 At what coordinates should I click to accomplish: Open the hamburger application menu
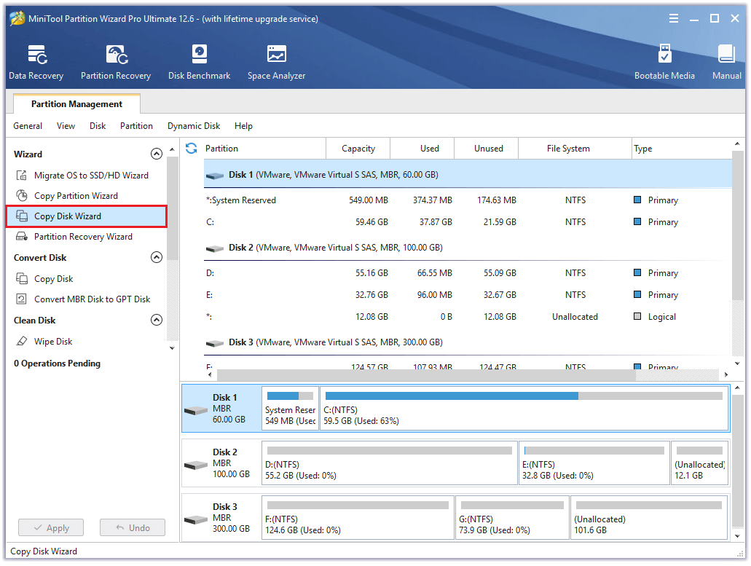[x=674, y=18]
